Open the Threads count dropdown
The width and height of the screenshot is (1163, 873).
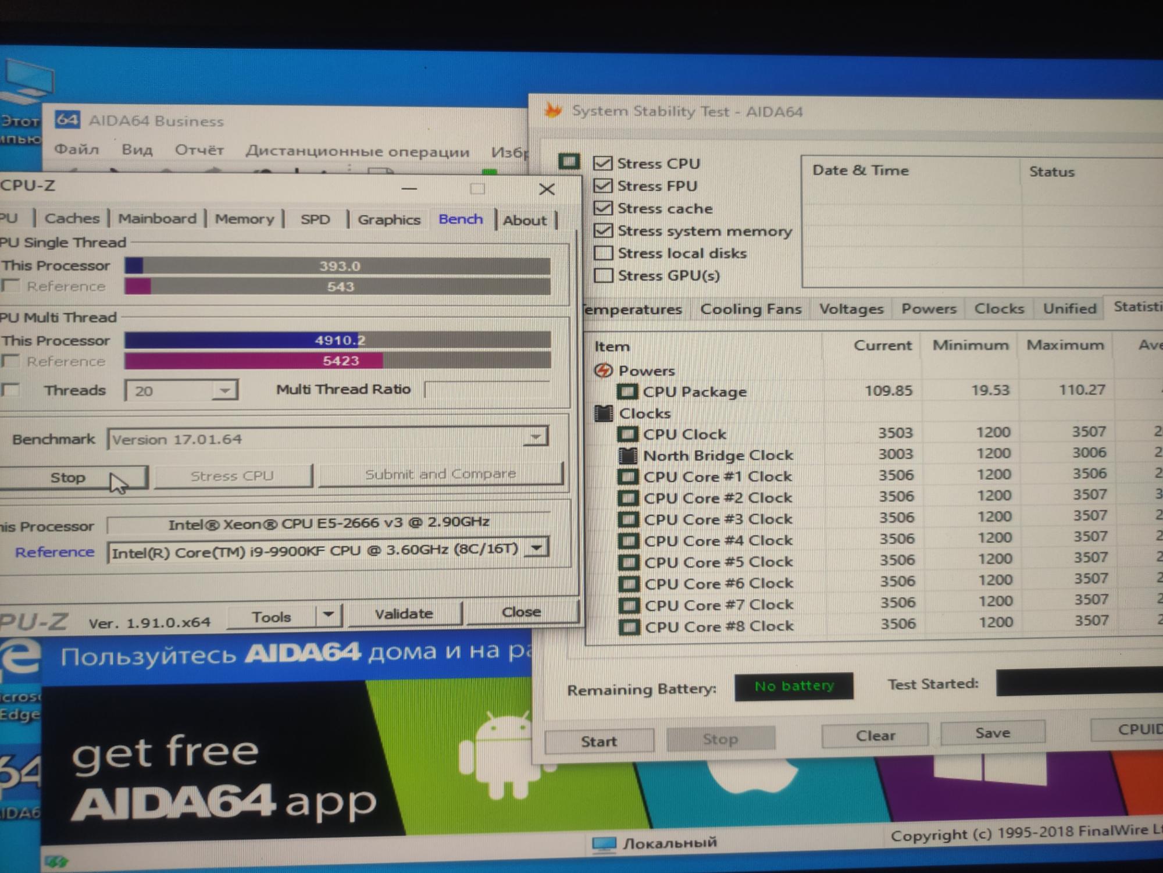pyautogui.click(x=224, y=390)
